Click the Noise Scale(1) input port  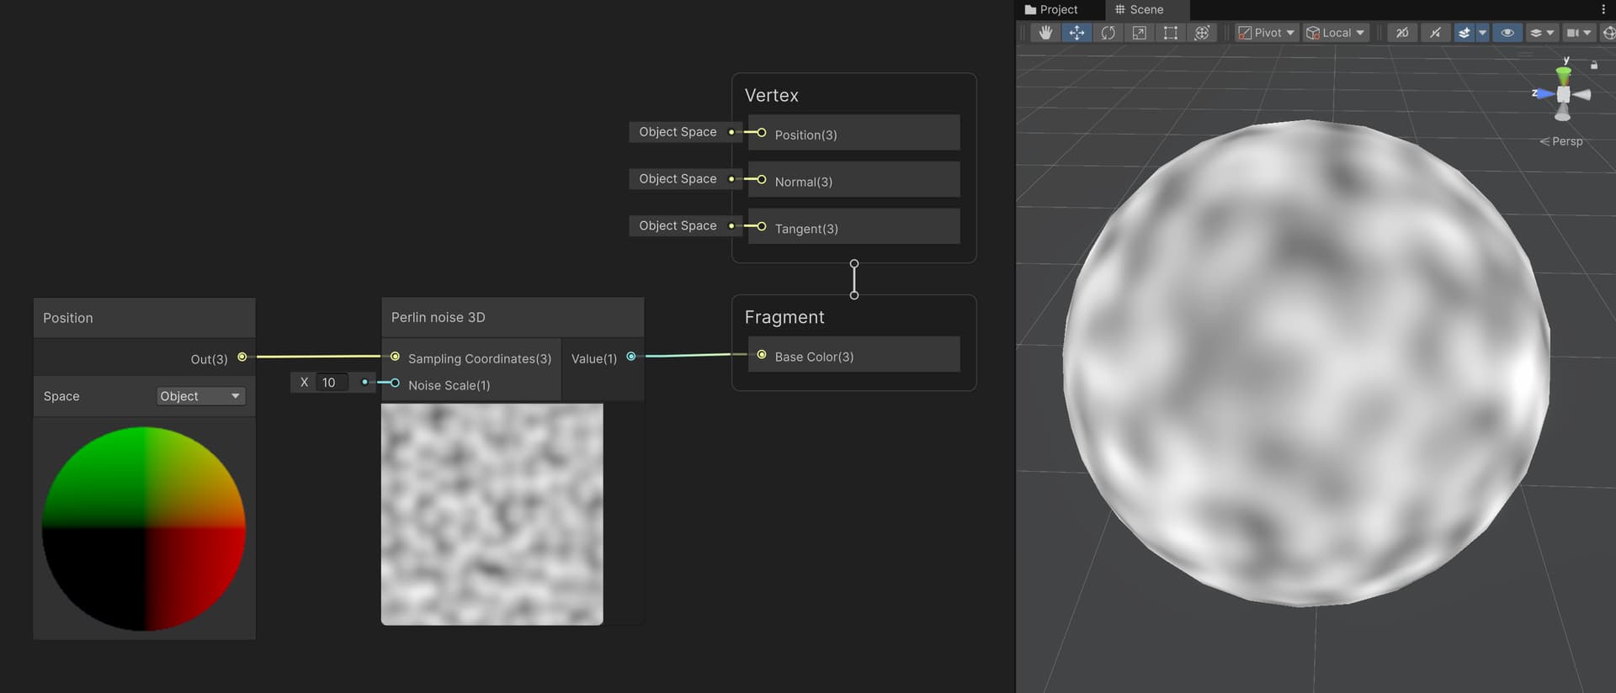pos(395,384)
